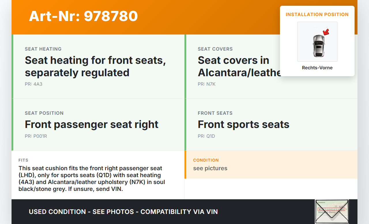Select the Front sports seats card
Screen dimensions: 369x224
click(271, 125)
